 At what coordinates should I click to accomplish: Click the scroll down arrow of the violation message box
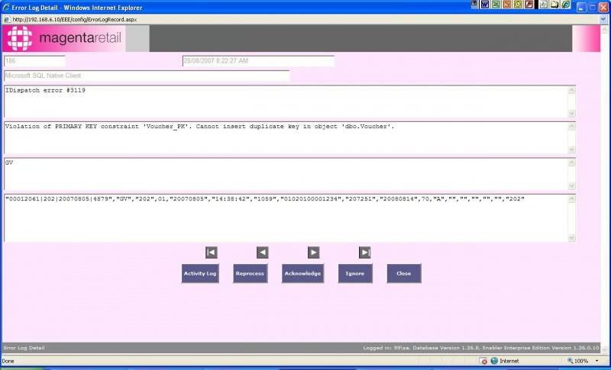pos(571,150)
